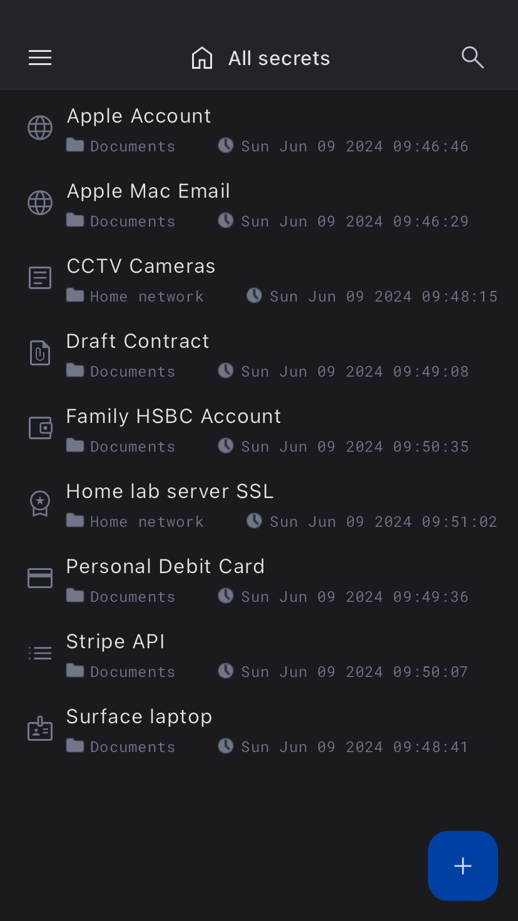Click the globe icon for Apple Account

(40, 128)
